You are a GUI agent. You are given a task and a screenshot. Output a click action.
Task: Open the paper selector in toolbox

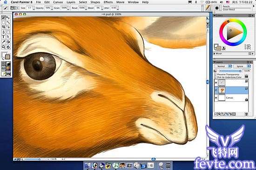(3, 63)
